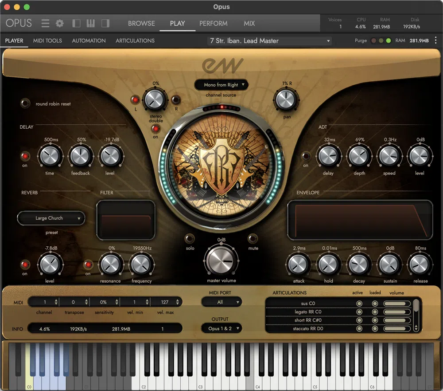Toggle the Delay on switch
The width and height of the screenshot is (443, 391).
coord(25,156)
